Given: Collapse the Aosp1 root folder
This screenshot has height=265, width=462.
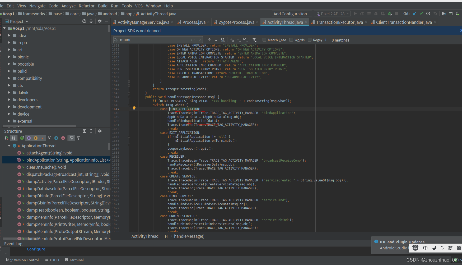Looking at the screenshot, I should point(4,28).
